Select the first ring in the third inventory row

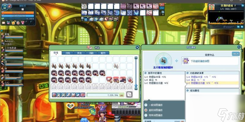54,73
